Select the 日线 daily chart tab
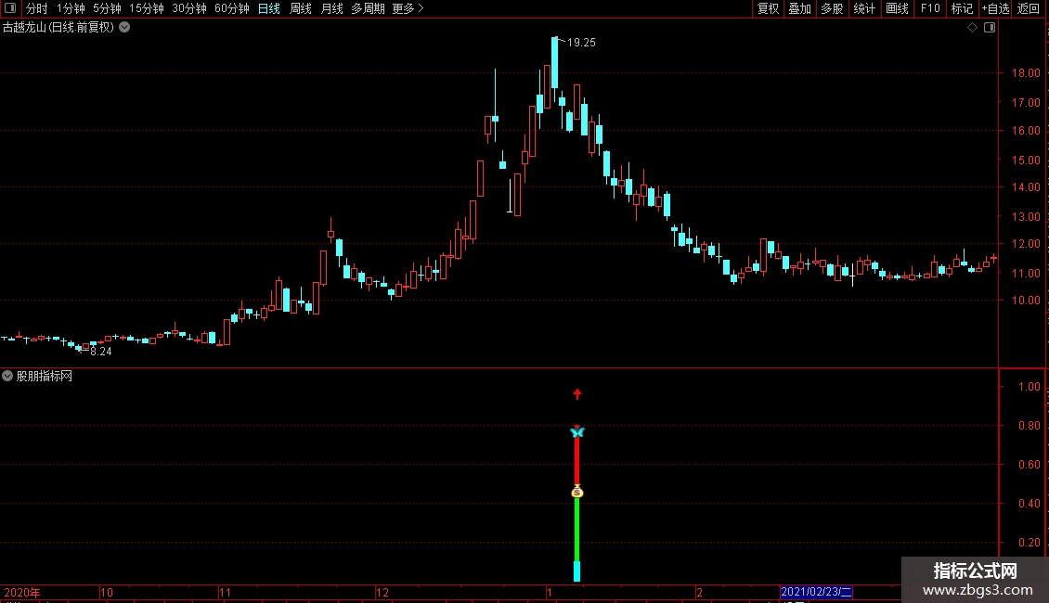1049x603 pixels. (x=269, y=8)
